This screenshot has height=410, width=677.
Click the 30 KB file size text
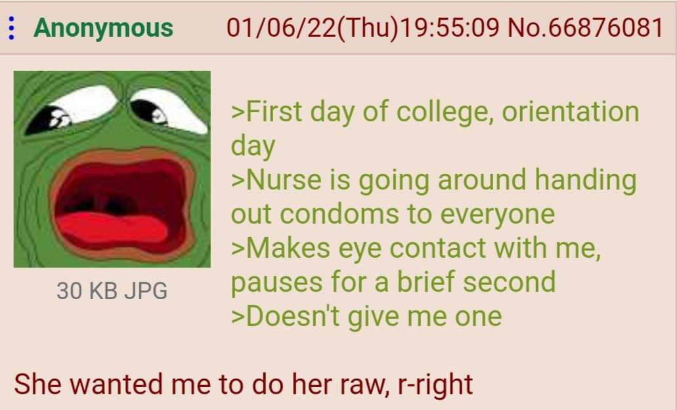(87, 291)
